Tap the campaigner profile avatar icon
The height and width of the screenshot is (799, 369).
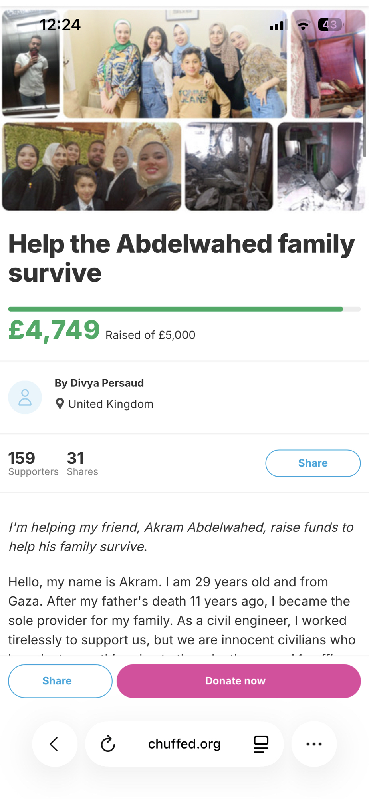[25, 397]
